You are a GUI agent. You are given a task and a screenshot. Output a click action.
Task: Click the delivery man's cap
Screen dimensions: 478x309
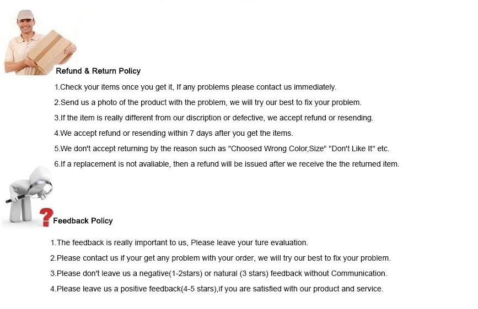point(25,14)
